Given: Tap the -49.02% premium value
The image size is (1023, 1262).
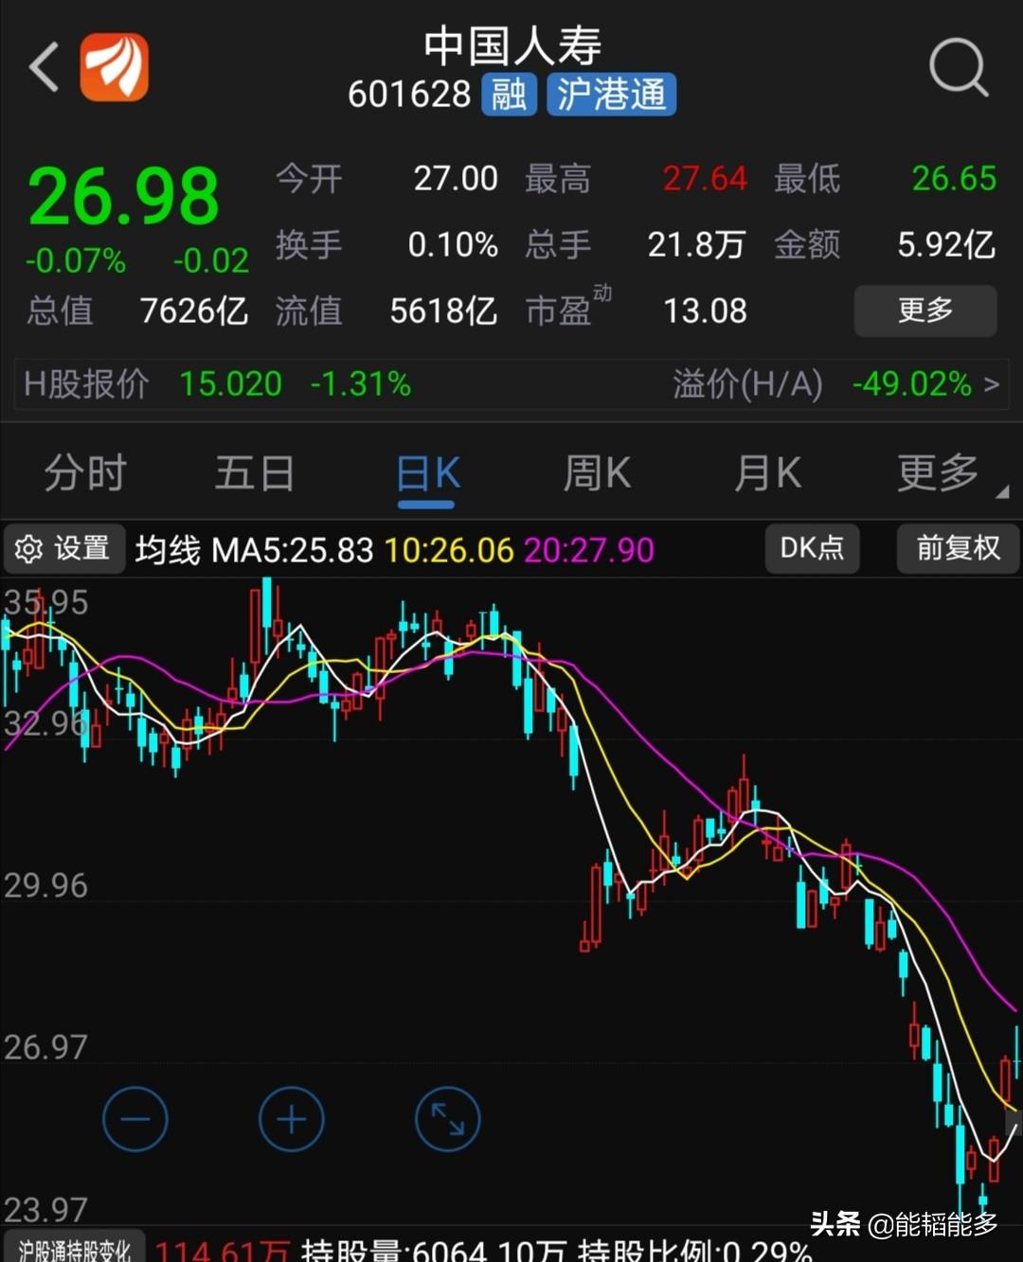Looking at the screenshot, I should 912,384.
